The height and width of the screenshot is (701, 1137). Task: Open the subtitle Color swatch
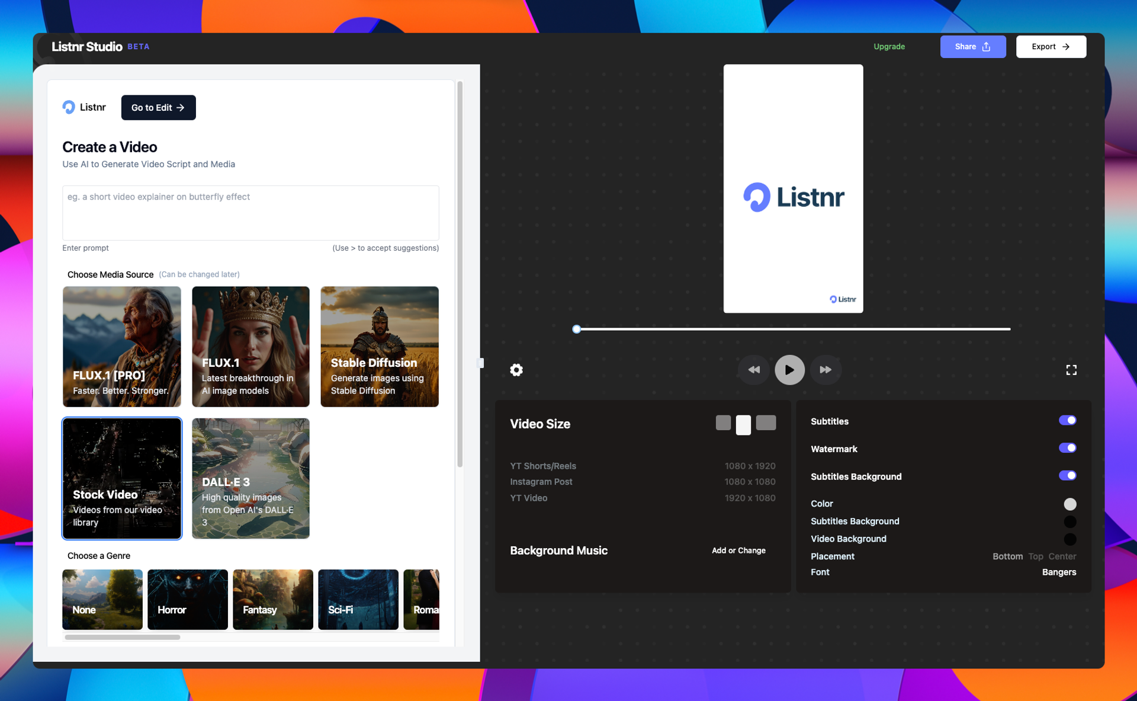(1069, 504)
